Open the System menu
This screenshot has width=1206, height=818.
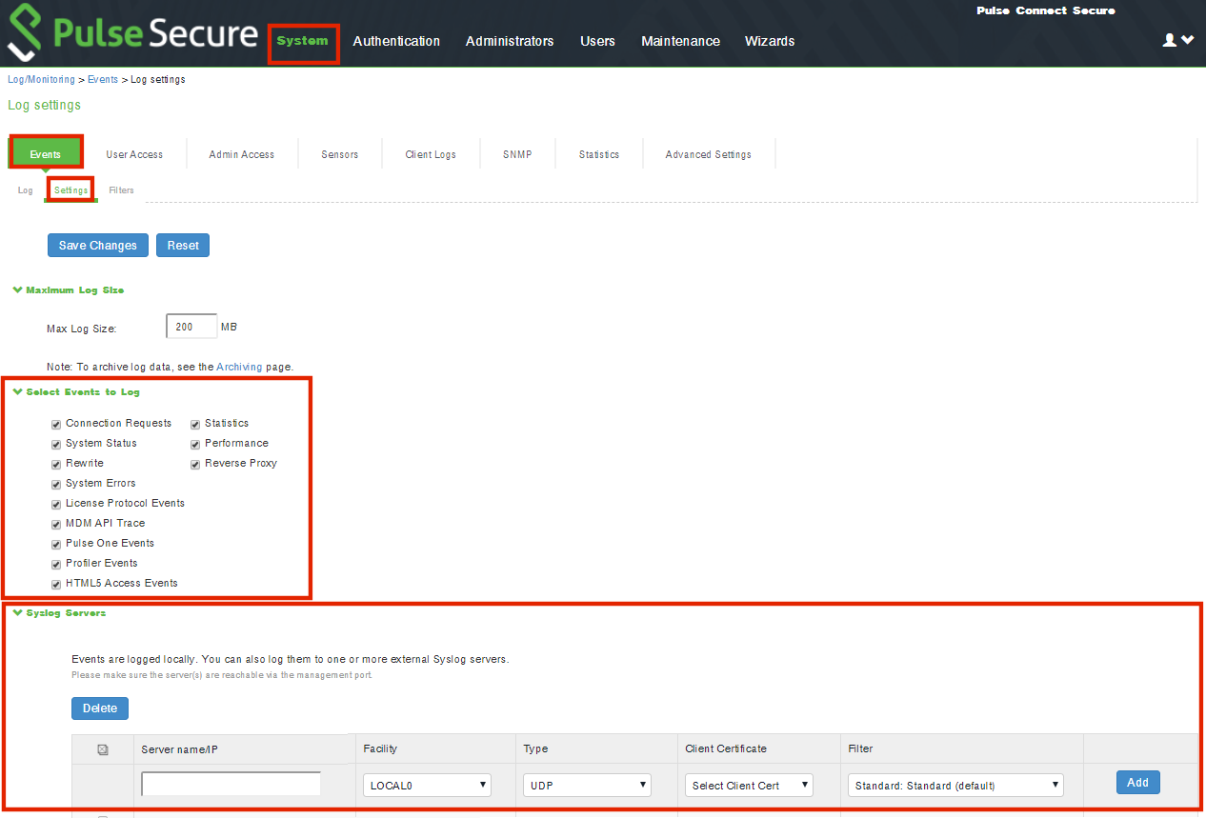point(303,41)
